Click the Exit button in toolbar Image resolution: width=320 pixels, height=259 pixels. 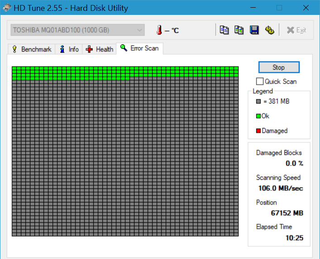click(296, 30)
